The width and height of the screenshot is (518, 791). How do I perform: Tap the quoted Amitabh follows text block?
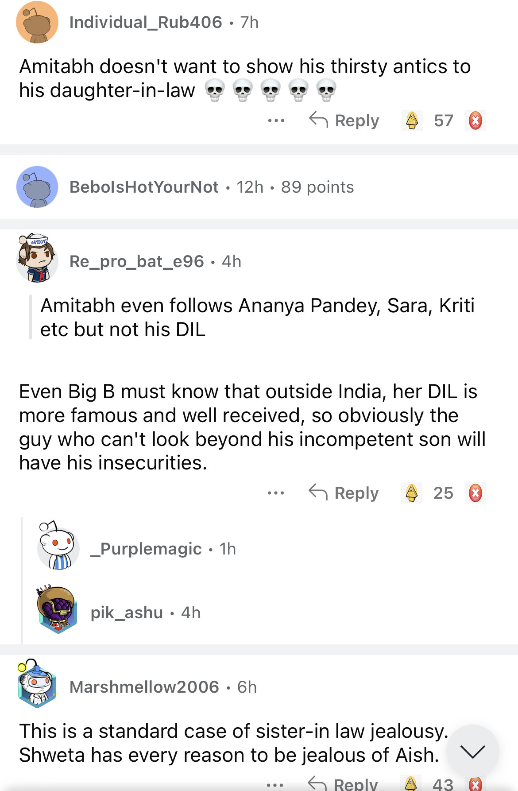pos(257,318)
